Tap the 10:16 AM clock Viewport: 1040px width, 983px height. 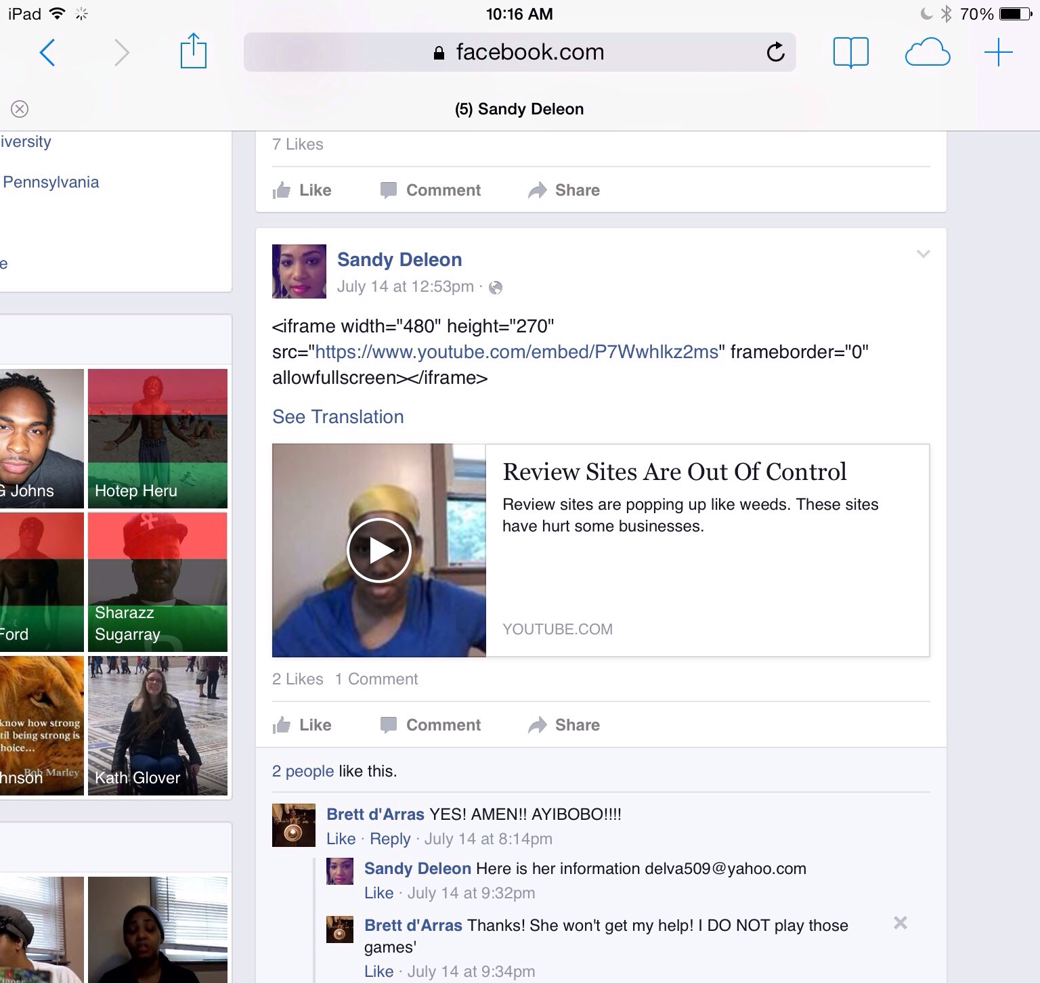[519, 14]
